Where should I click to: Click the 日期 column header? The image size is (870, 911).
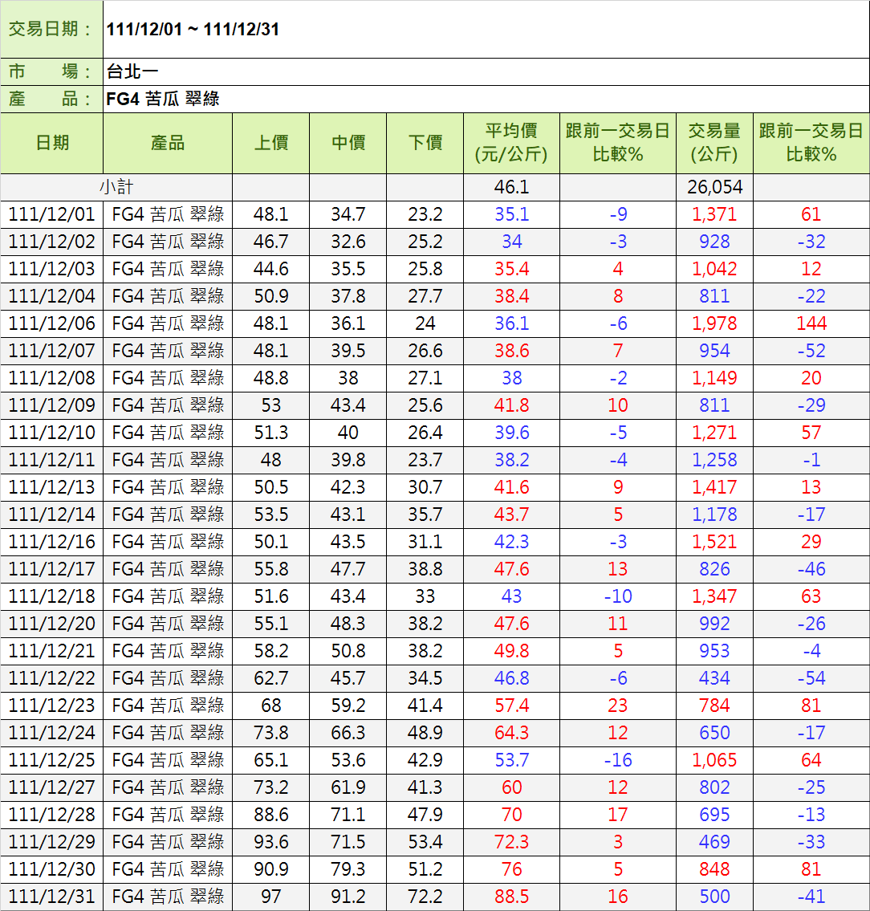[52, 143]
